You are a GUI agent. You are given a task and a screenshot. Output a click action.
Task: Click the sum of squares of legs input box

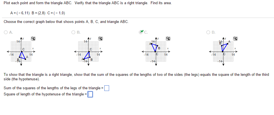click(x=107, y=88)
